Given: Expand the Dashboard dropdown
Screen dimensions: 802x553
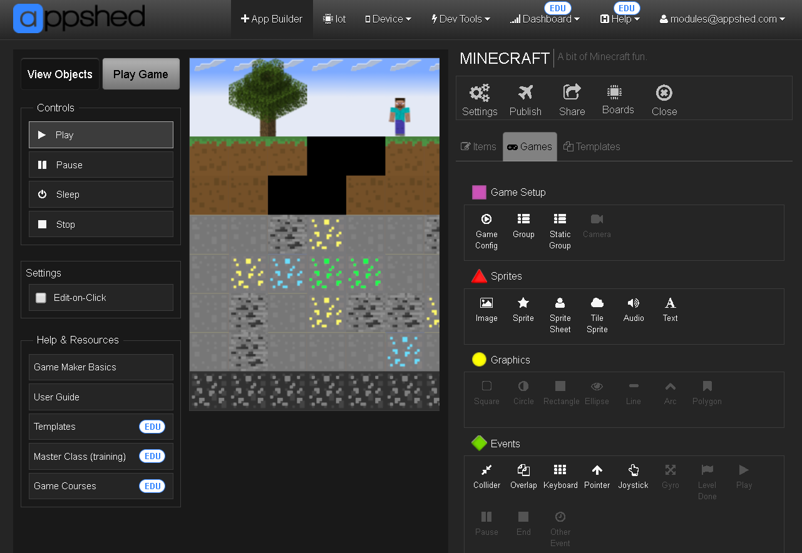Looking at the screenshot, I should point(545,19).
